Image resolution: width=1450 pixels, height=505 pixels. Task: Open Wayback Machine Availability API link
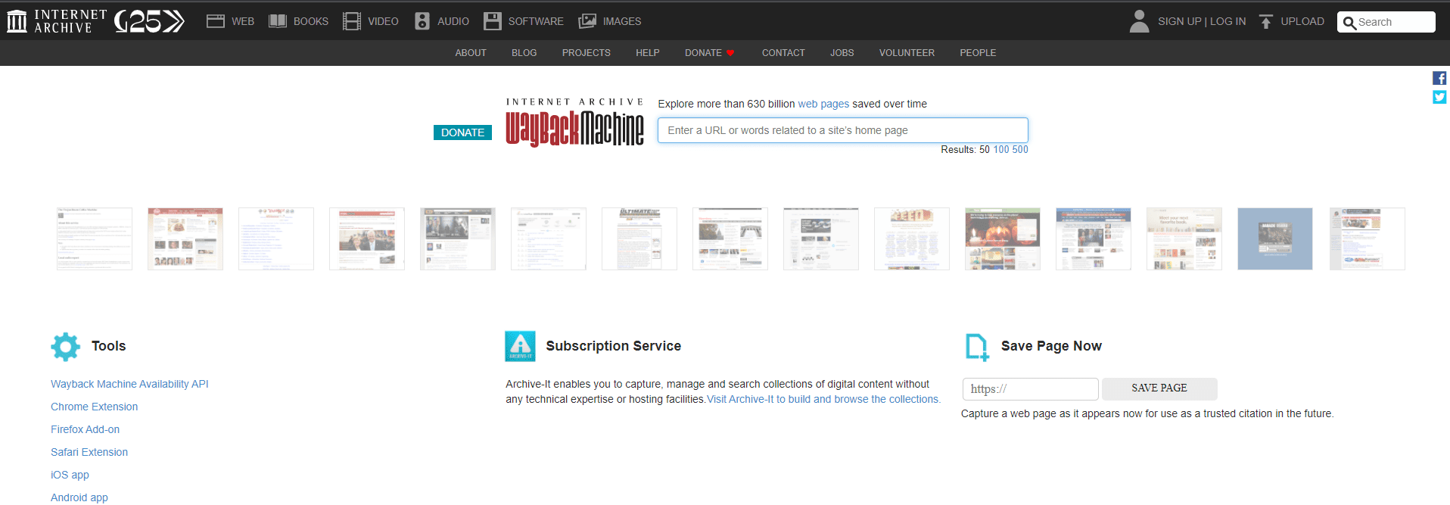(129, 384)
